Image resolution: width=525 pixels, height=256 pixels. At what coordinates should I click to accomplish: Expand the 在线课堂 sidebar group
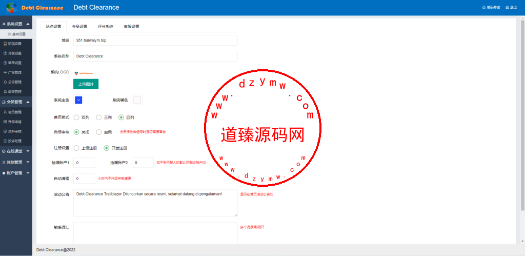(x=16, y=151)
